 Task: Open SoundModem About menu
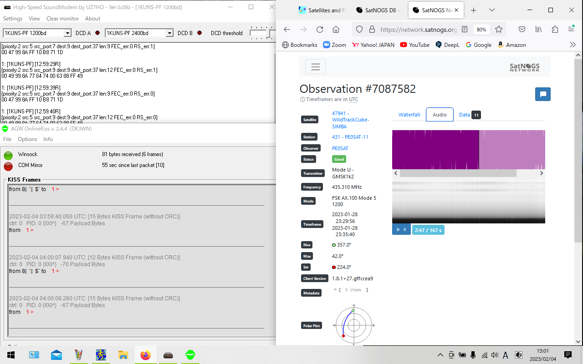point(92,19)
